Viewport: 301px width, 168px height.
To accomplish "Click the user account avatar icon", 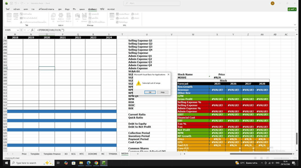I will 273,3.
